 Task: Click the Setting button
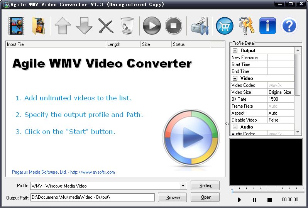[x=205, y=186]
